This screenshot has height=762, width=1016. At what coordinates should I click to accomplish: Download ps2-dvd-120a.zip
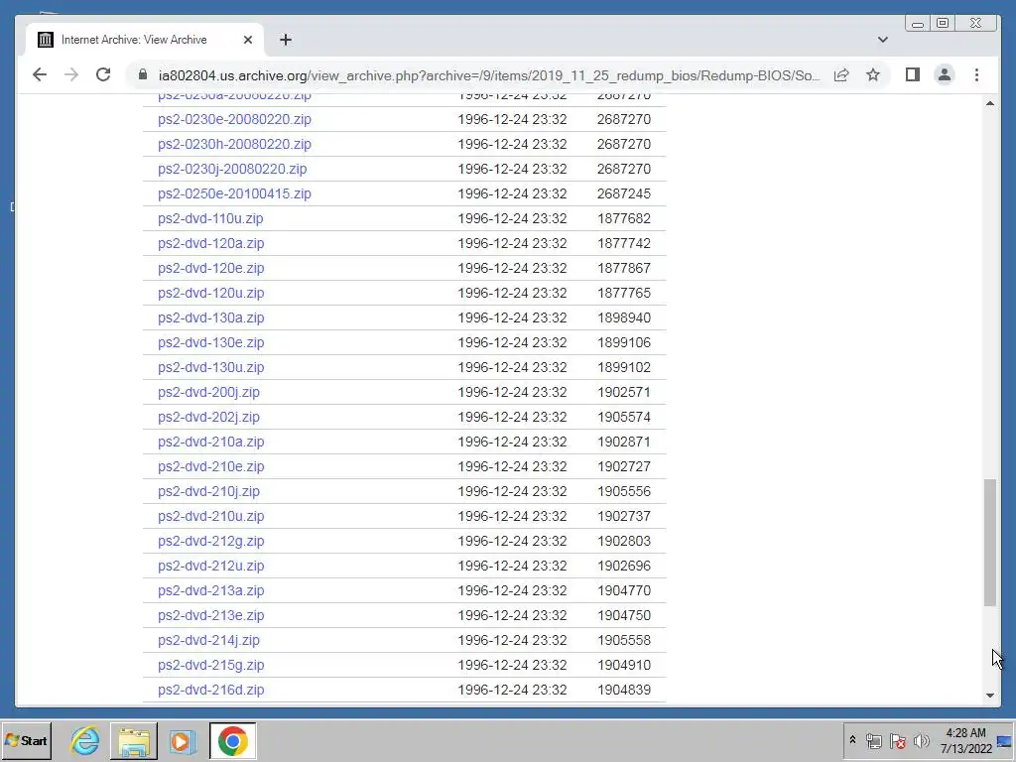coord(210,243)
